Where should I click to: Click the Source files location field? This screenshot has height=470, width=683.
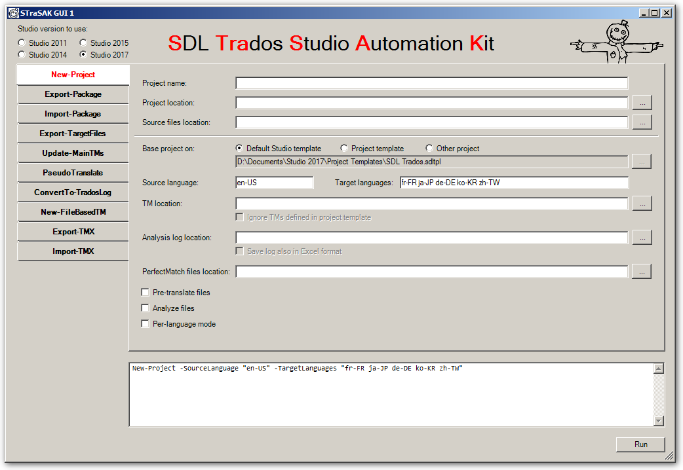point(432,122)
